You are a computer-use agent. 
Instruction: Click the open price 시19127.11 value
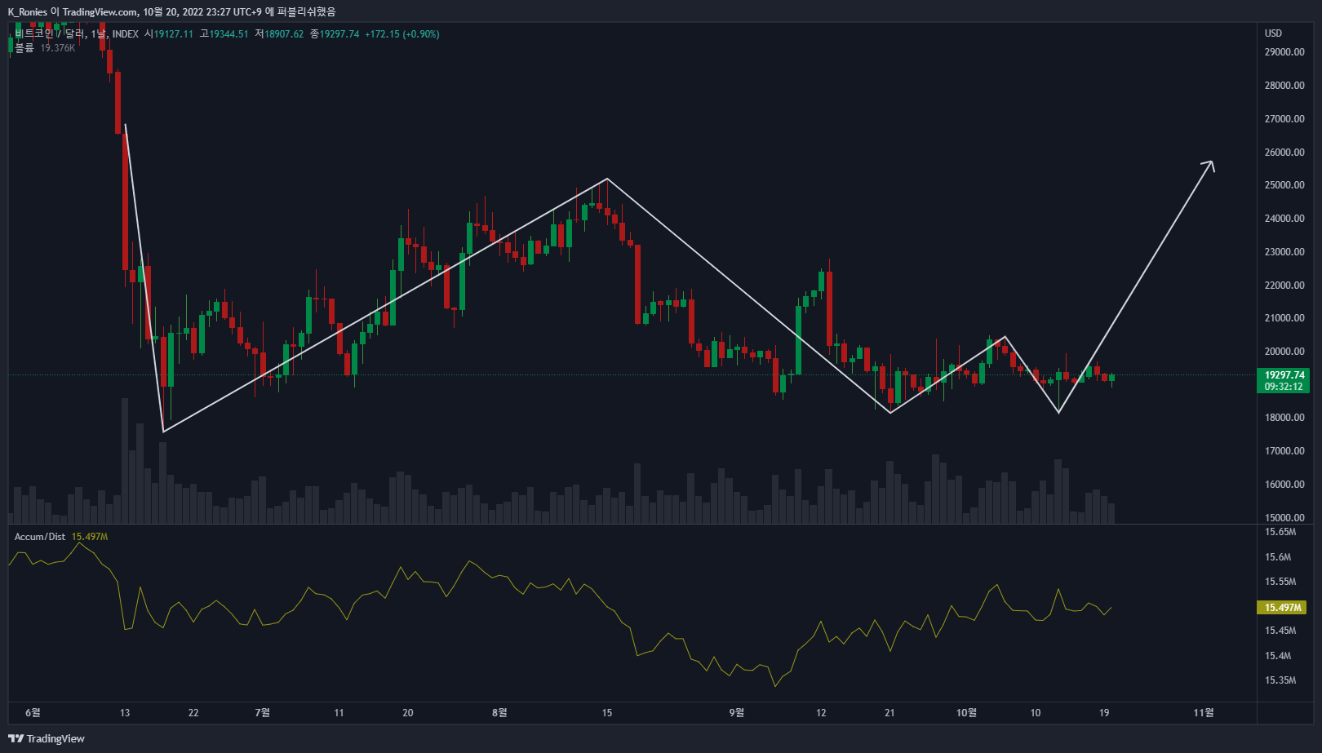(x=169, y=34)
